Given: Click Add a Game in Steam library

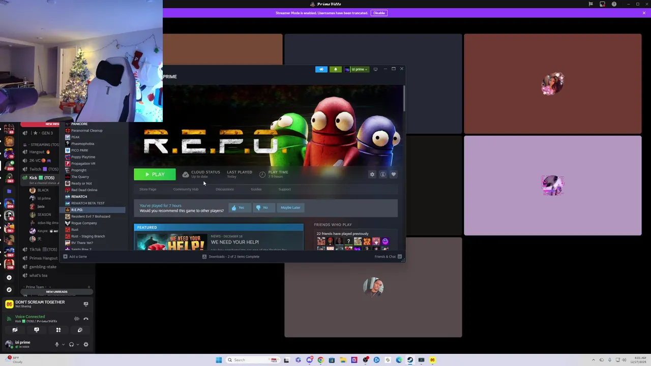Looking at the screenshot, I should (x=75, y=257).
